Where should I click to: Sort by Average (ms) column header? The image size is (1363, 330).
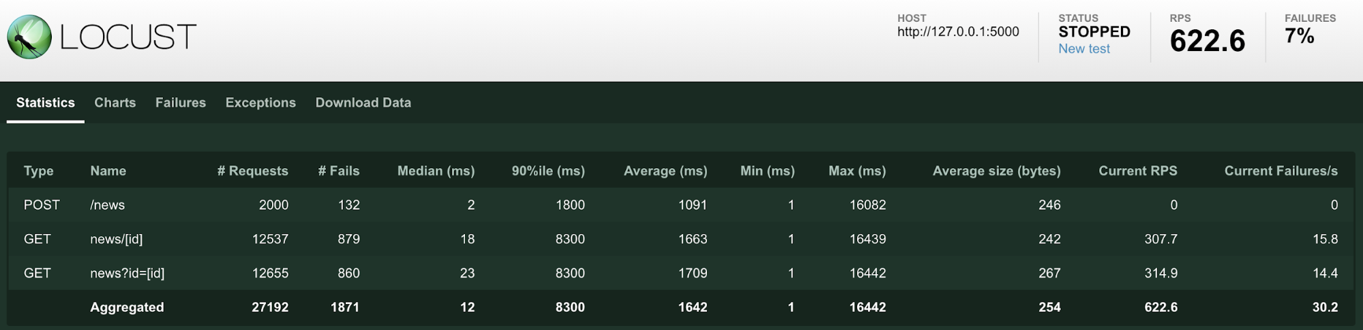point(665,171)
